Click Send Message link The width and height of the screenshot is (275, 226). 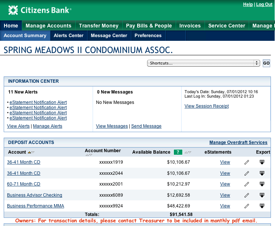tap(146, 126)
